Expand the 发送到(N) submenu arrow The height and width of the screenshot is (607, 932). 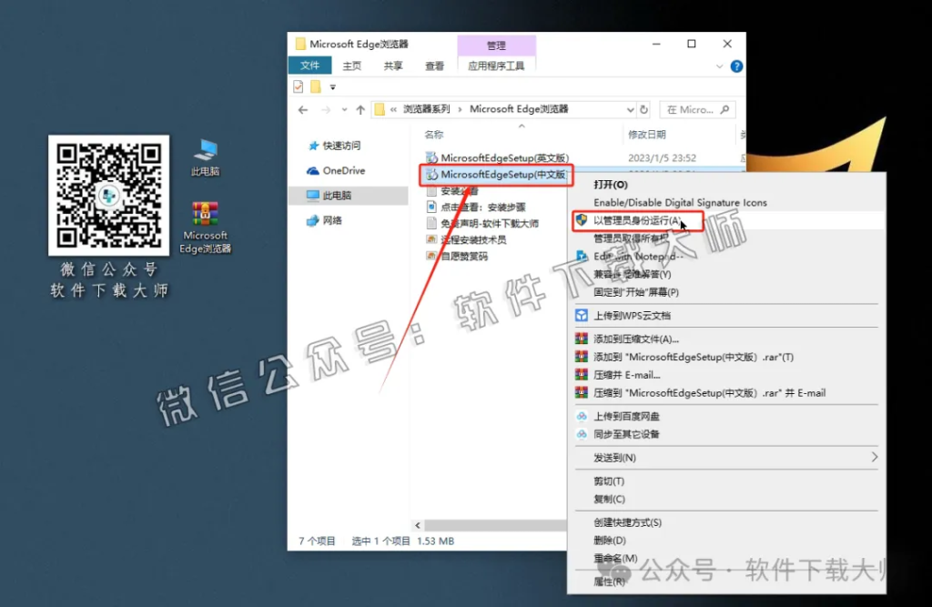[x=872, y=457]
